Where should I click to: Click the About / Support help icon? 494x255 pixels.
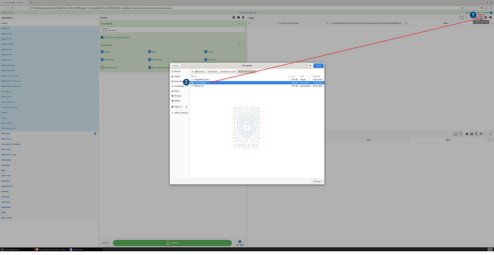tap(491, 12)
